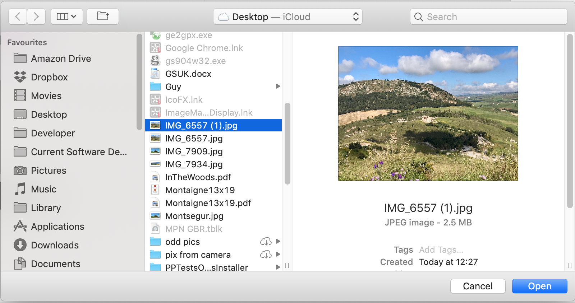The image size is (575, 303).
Task: Select the InTheWoods.pdf file icon
Action: coord(155,177)
